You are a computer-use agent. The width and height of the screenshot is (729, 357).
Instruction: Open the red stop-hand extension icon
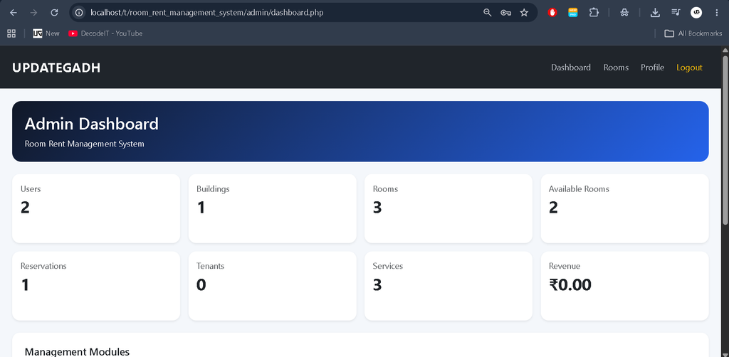pos(552,13)
